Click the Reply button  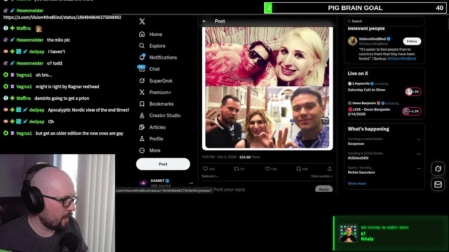[324, 189]
